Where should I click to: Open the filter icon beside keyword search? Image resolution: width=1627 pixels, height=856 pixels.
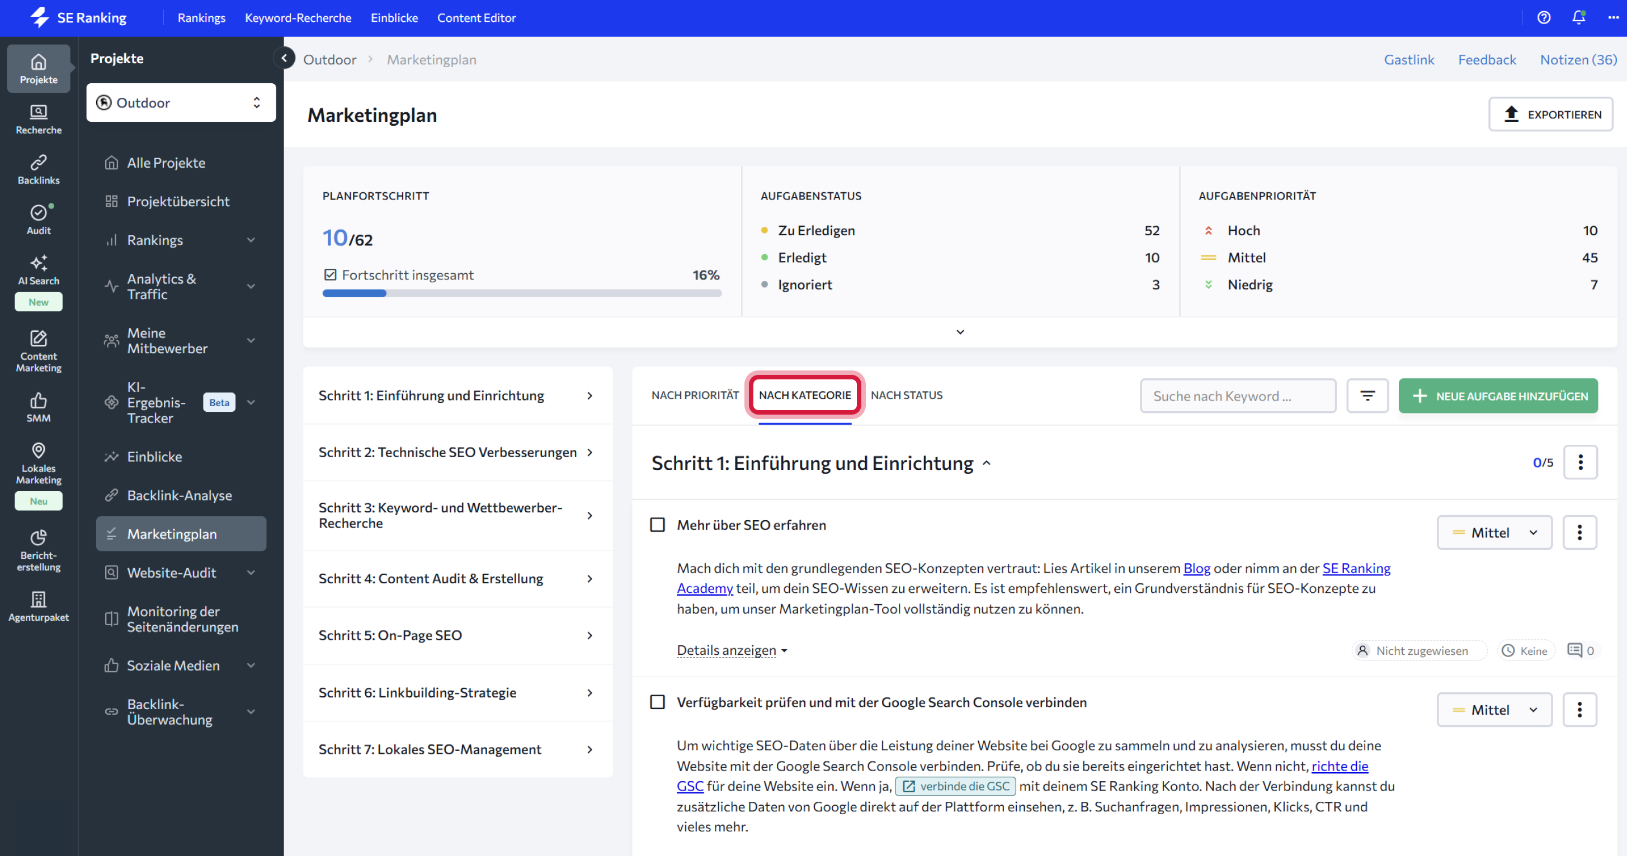(x=1368, y=396)
